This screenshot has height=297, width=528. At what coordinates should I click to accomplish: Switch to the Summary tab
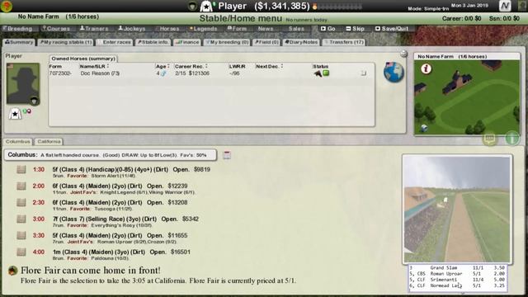(x=19, y=42)
